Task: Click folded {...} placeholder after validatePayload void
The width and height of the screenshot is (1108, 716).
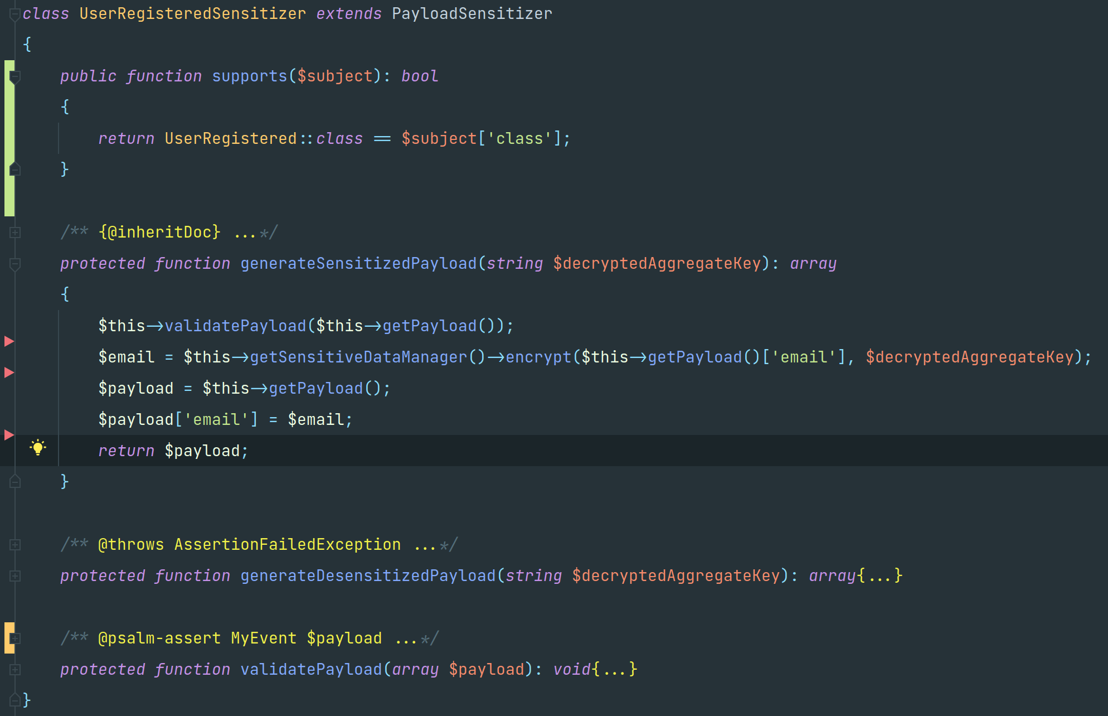Action: point(614,669)
